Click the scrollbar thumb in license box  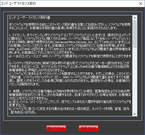[135, 34]
